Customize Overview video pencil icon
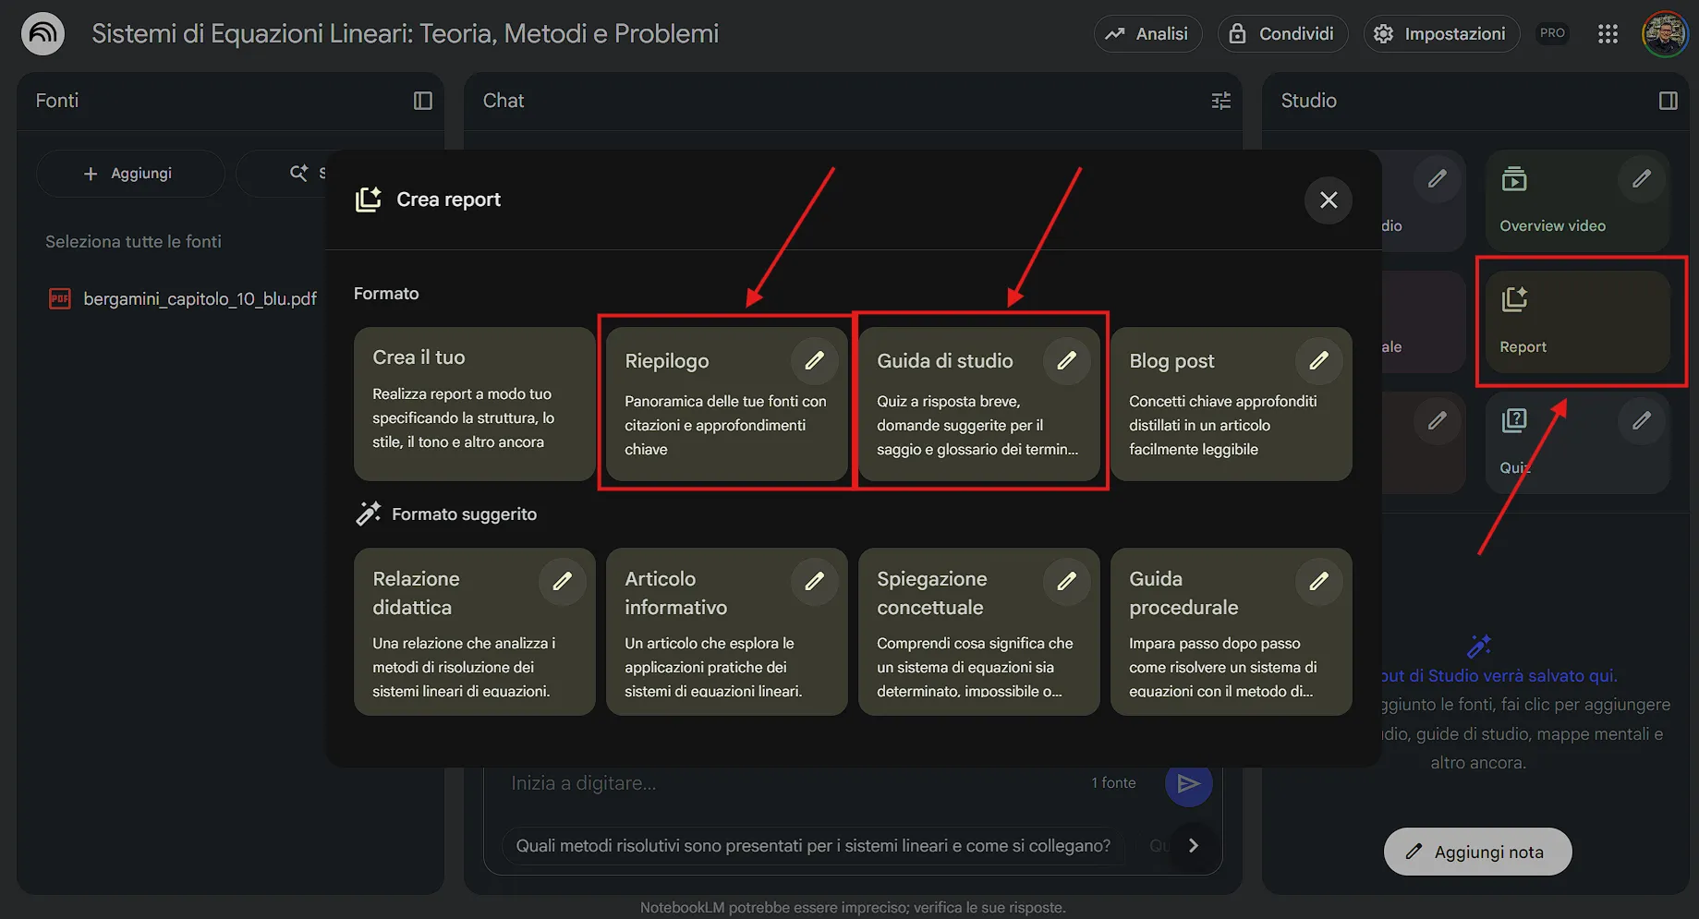 click(x=1641, y=179)
